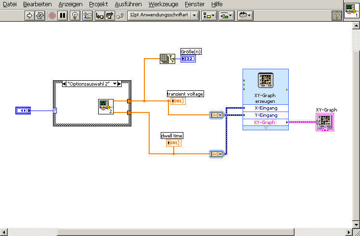The height and width of the screenshot is (236, 360).
Task: Click the vertical scrollbar up arrow
Action: tap(356, 25)
